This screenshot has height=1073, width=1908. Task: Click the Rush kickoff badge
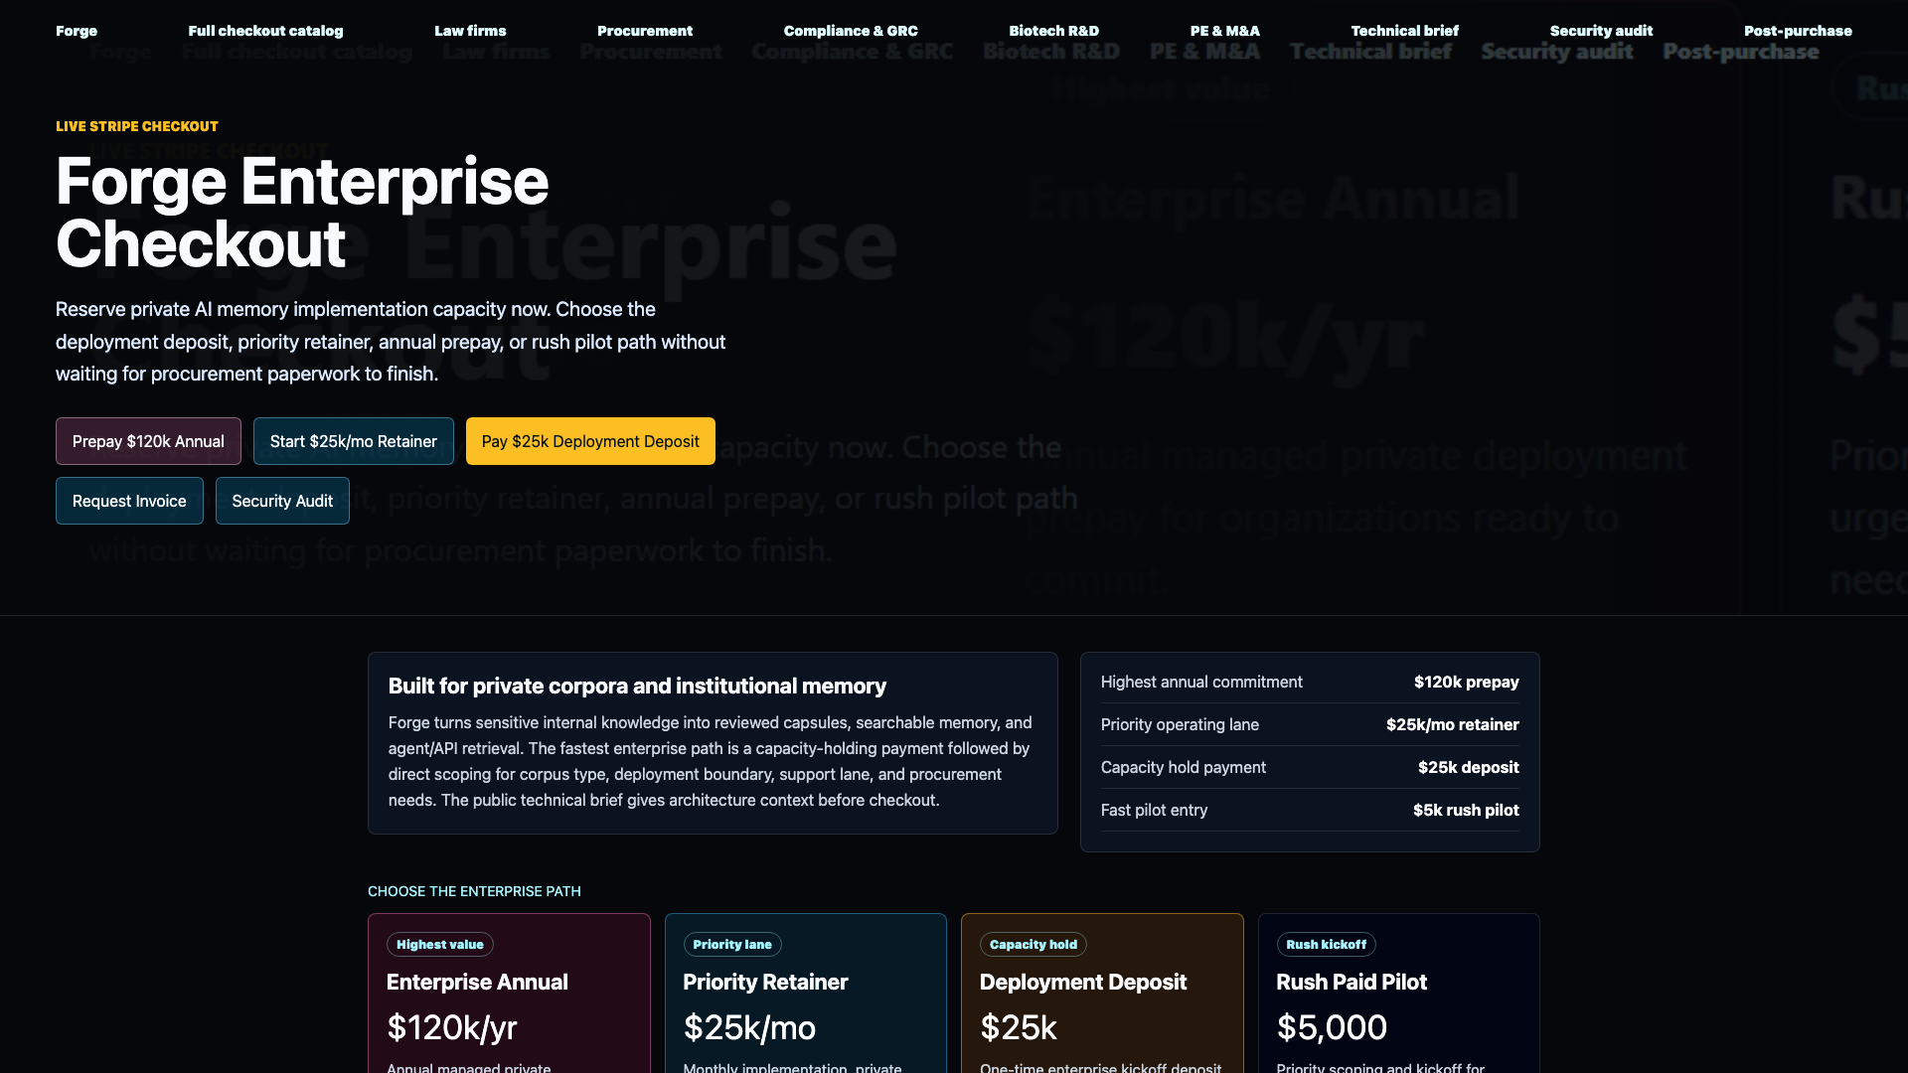coord(1327,945)
